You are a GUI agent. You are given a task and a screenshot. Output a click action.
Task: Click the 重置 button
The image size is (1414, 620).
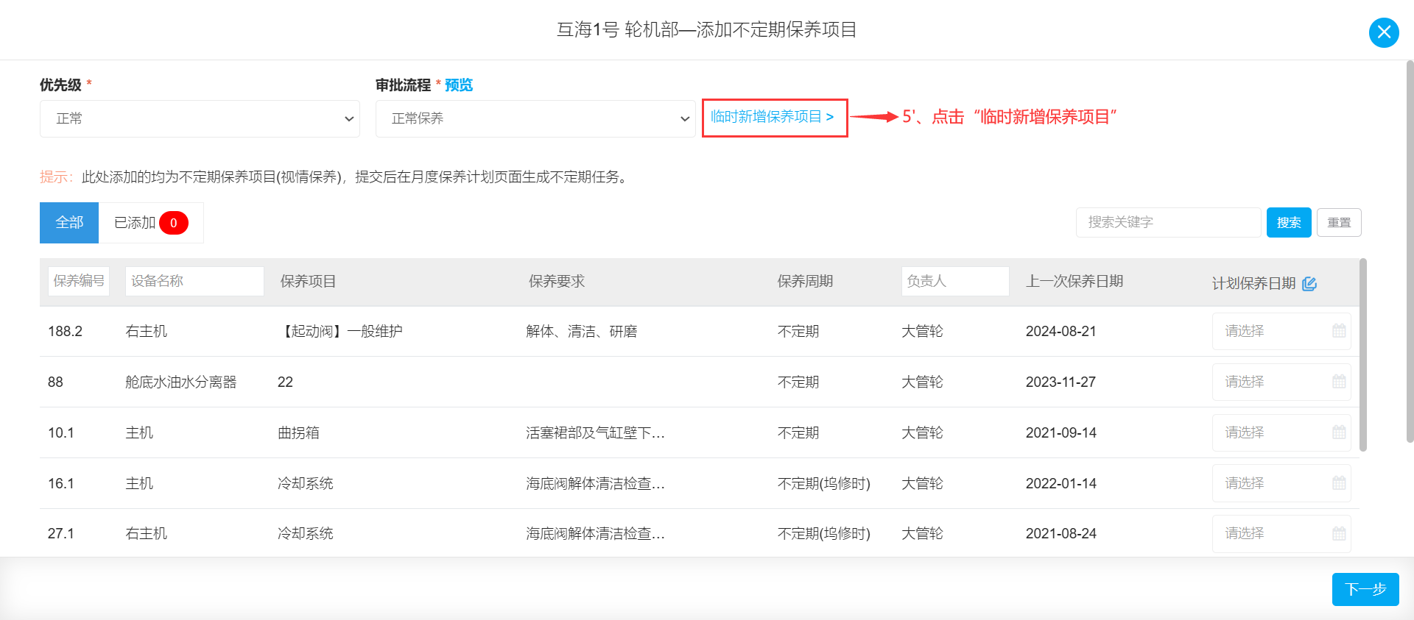[1339, 223]
